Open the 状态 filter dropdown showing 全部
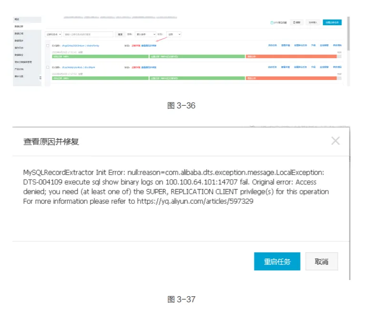Image resolution: width=377 pixels, height=311 pixels. 174,34
